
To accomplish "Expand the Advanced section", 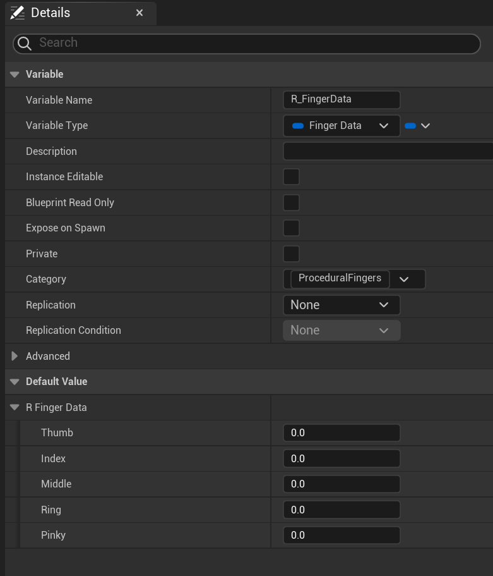I will [x=15, y=356].
